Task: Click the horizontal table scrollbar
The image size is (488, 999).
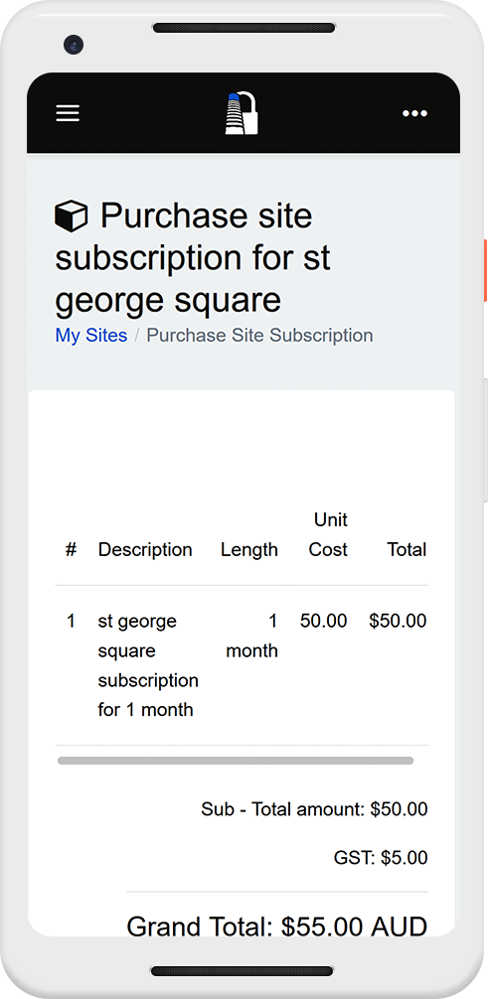Action: tap(236, 761)
